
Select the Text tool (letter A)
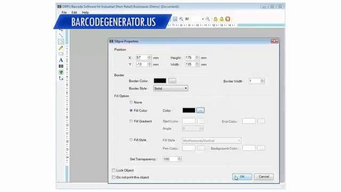click(x=61, y=60)
